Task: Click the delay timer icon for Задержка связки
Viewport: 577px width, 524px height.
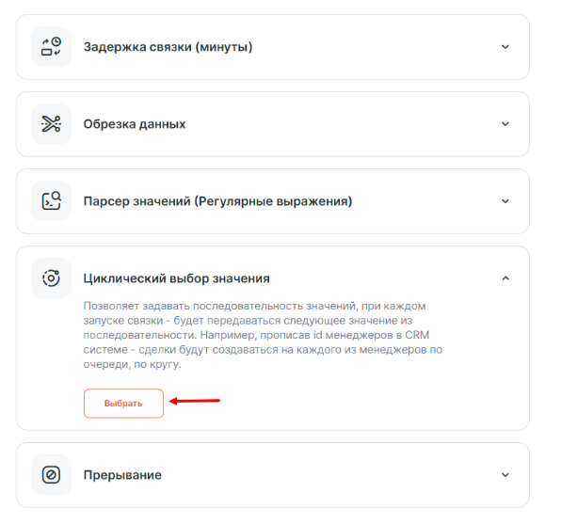Action: tap(51, 46)
